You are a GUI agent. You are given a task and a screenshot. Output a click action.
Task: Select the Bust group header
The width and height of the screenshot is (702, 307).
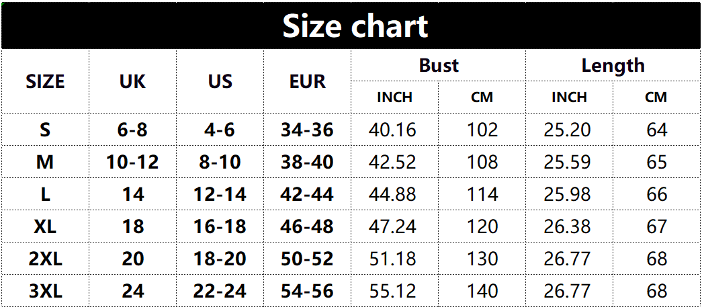click(438, 66)
